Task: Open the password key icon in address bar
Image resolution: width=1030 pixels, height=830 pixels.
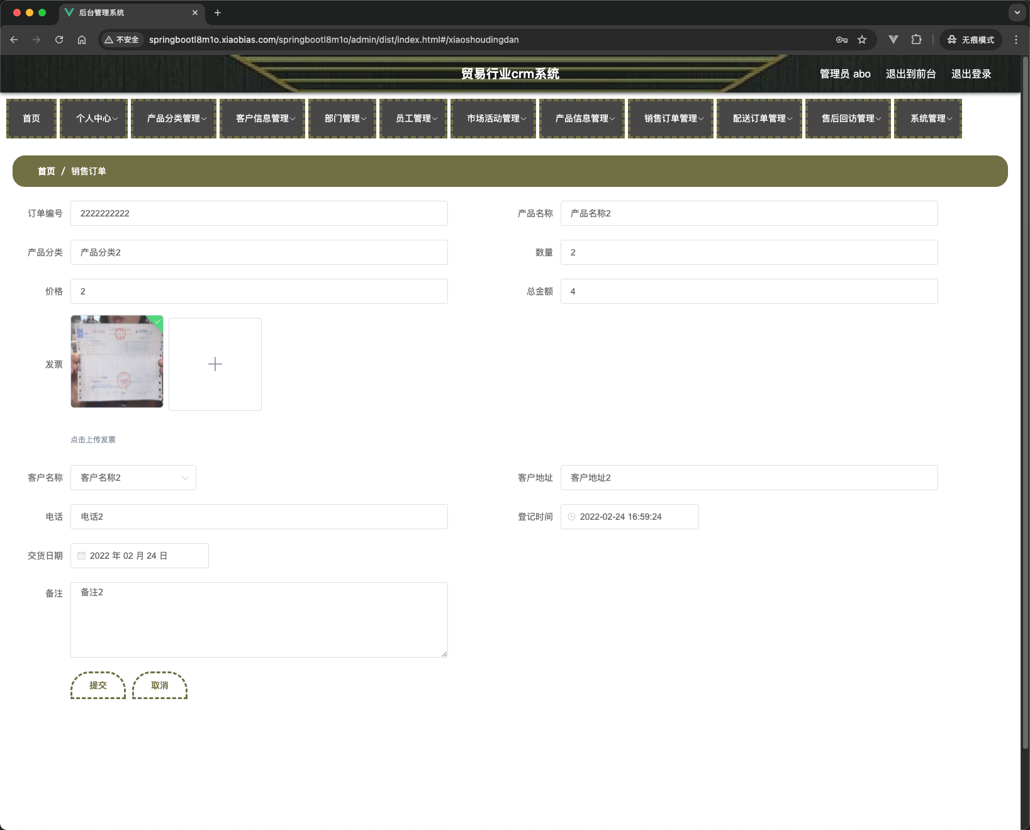Action: [842, 40]
